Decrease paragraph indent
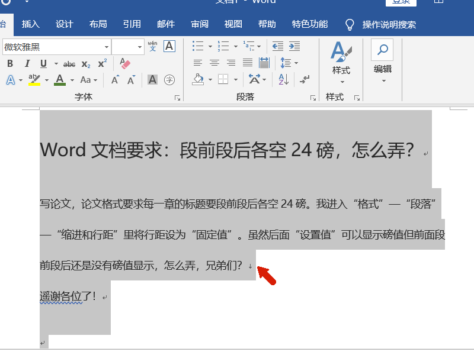This screenshot has height=355, width=474. coord(277,46)
